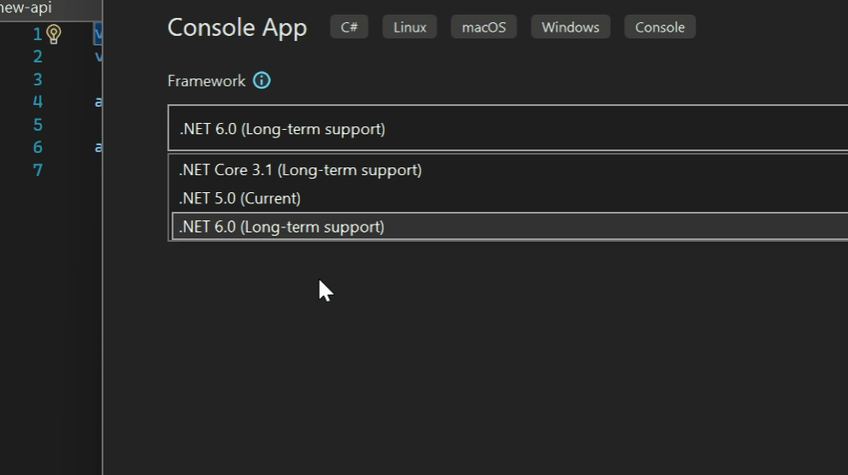Screen dimensions: 848x475
Task: Select line number 3 in the editor gutter
Action: [38, 79]
